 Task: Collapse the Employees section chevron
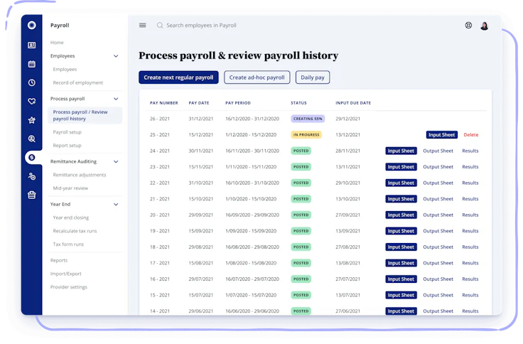(x=116, y=56)
